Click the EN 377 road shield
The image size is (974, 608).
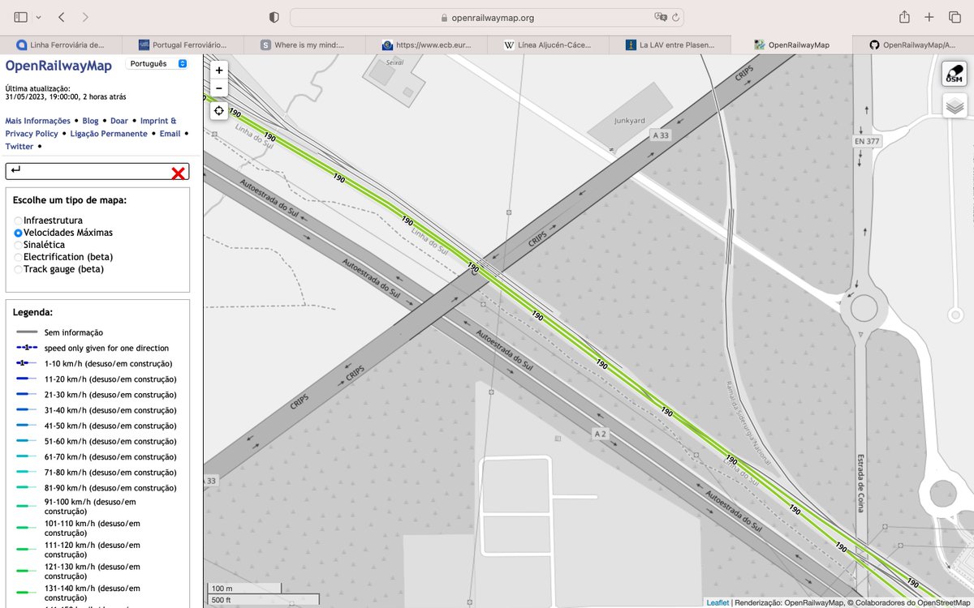pos(867,141)
